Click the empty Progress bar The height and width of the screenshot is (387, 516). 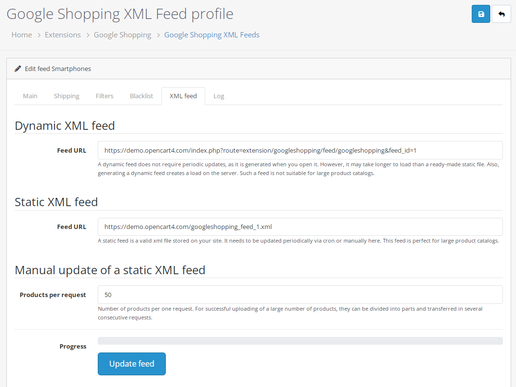[x=300, y=341]
